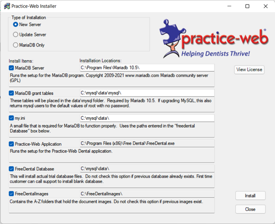The width and height of the screenshot is (275, 224).
Task: Uncheck the MariaDB Server checkbox
Action: (11, 68)
